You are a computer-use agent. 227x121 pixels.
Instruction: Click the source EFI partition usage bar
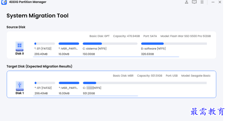click(45, 44)
